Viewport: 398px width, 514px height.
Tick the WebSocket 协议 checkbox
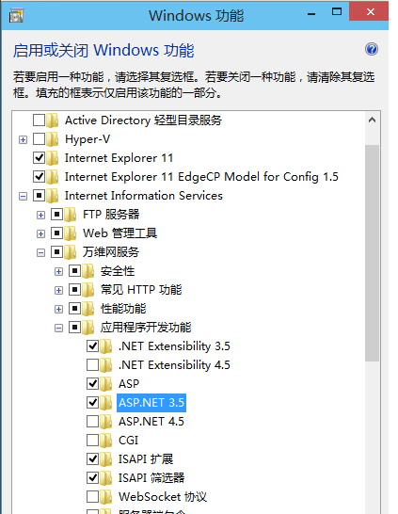(x=93, y=497)
